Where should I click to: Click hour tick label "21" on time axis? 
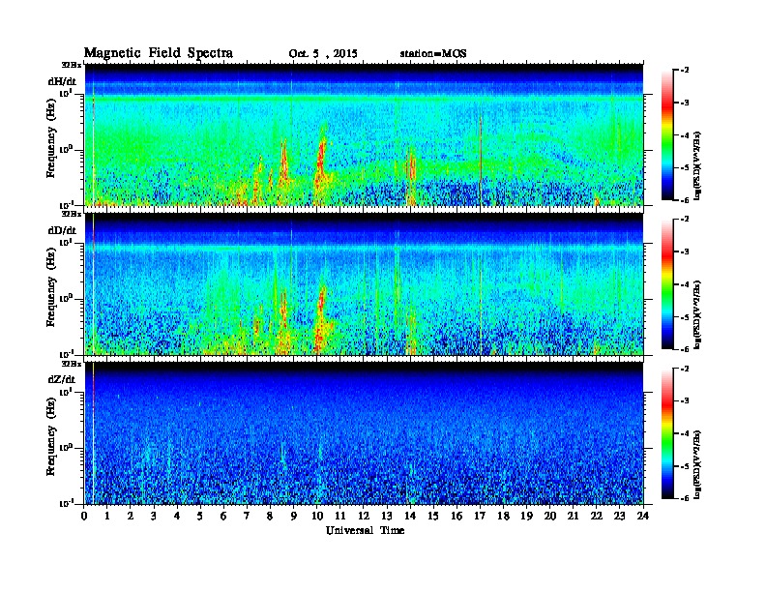pos(573,517)
